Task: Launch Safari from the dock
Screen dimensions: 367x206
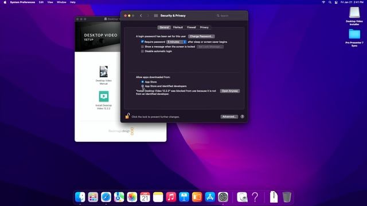Action: (106, 197)
